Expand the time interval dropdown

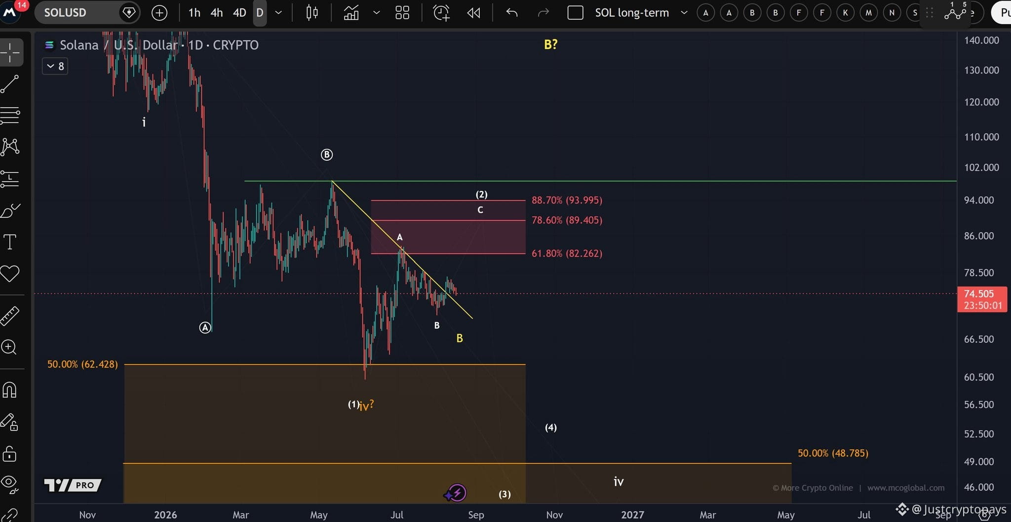tap(278, 13)
